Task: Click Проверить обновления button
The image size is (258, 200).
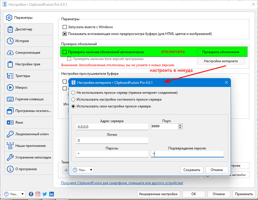Action: [221, 52]
